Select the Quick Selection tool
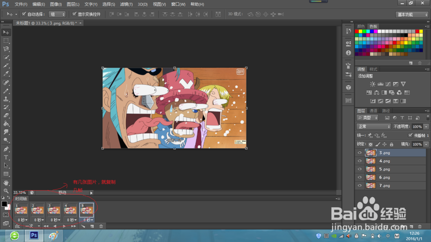 click(x=6, y=57)
